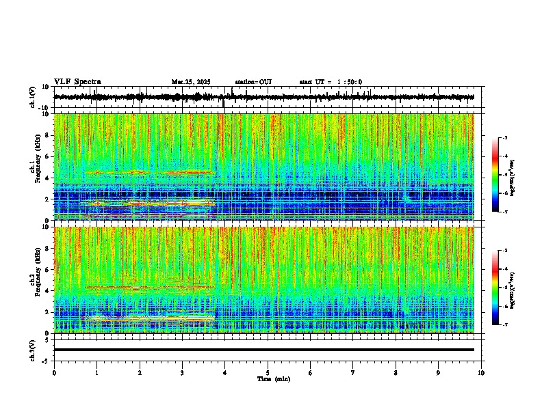The width and height of the screenshot is (542, 418).
Task: Click the "VLF Spectra" title text
Action: pyautogui.click(x=77, y=82)
